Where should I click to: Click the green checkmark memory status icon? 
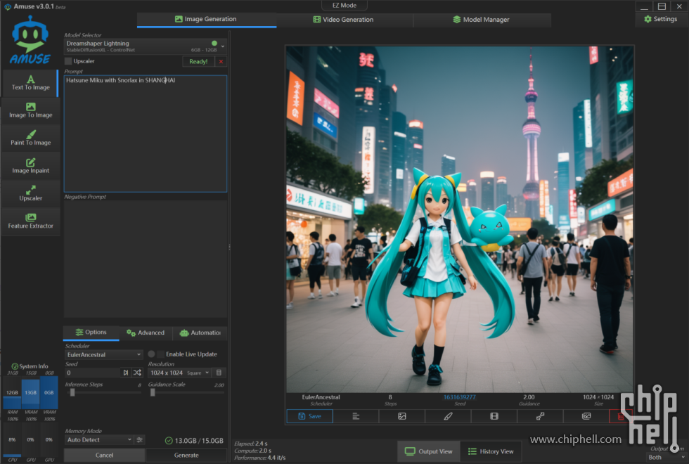(x=169, y=440)
